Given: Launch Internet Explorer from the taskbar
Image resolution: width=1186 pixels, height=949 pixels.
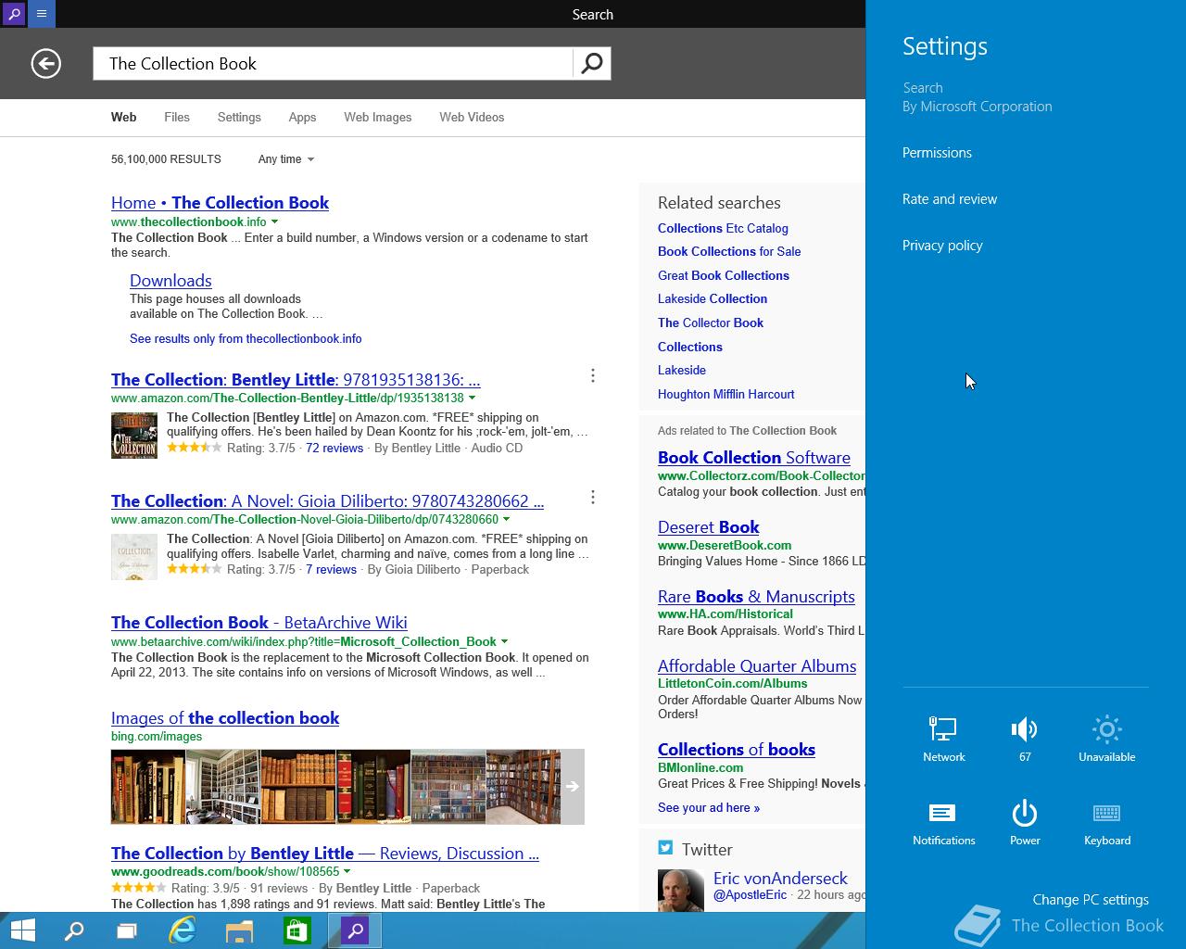Looking at the screenshot, I should point(183,930).
